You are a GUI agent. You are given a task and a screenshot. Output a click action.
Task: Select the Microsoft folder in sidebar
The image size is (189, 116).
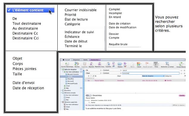70,81
